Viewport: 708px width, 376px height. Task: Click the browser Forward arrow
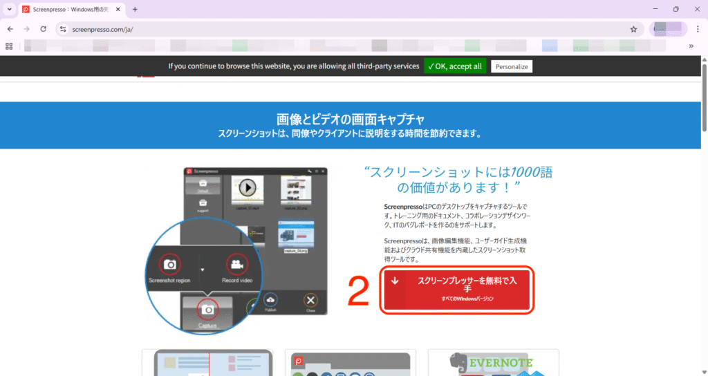pyautogui.click(x=27, y=29)
